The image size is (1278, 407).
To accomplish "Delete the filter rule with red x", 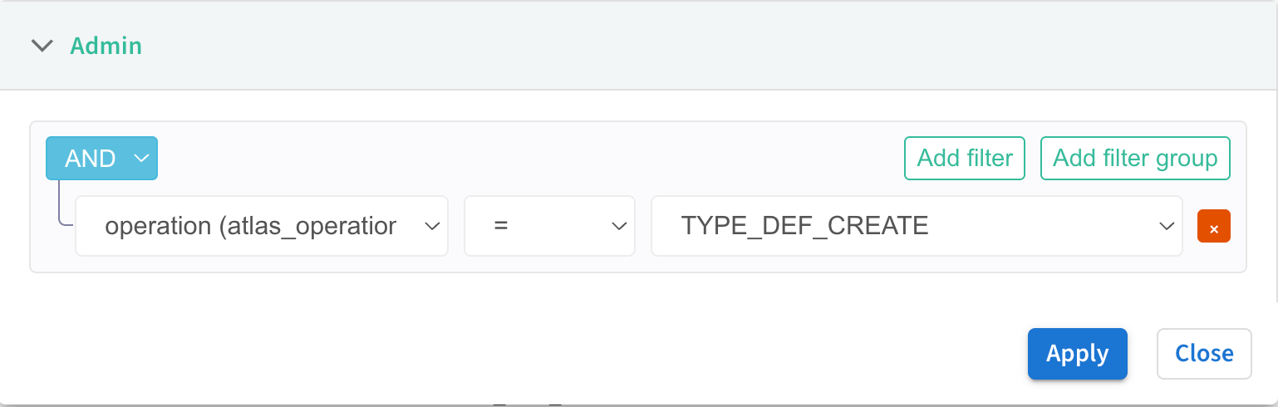I will [1214, 227].
